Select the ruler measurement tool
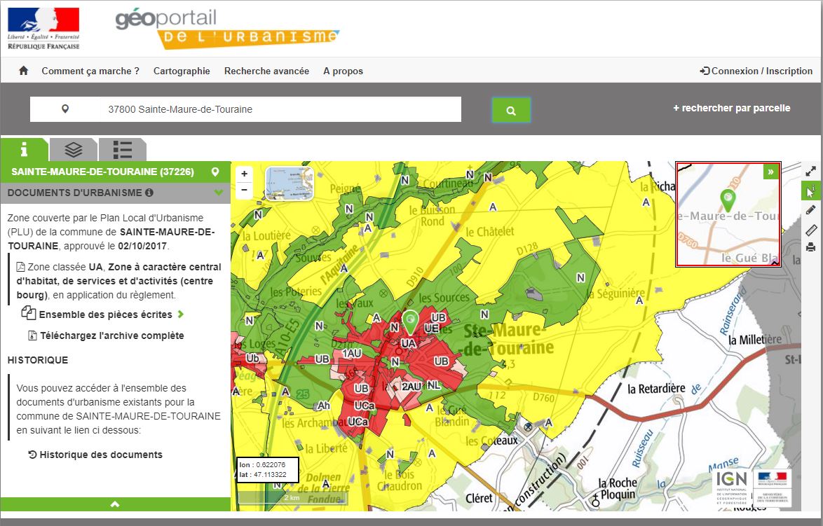The image size is (823, 526). pyautogui.click(x=811, y=228)
